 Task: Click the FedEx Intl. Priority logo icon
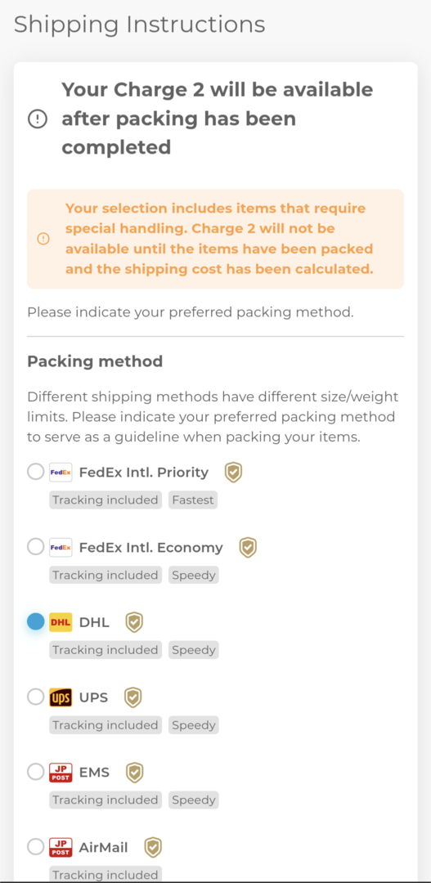coord(61,472)
